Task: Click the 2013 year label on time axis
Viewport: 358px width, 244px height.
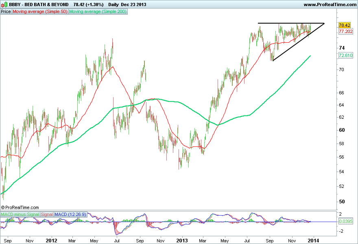Action: click(182, 241)
